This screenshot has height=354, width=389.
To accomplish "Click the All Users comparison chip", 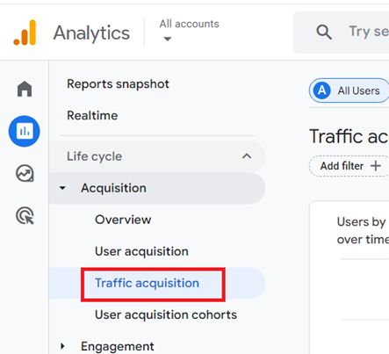I will coord(349,90).
